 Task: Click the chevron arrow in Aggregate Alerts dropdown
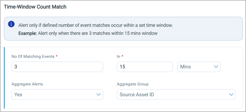tap(99, 94)
